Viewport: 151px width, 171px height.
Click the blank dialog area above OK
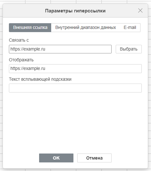click(75, 122)
